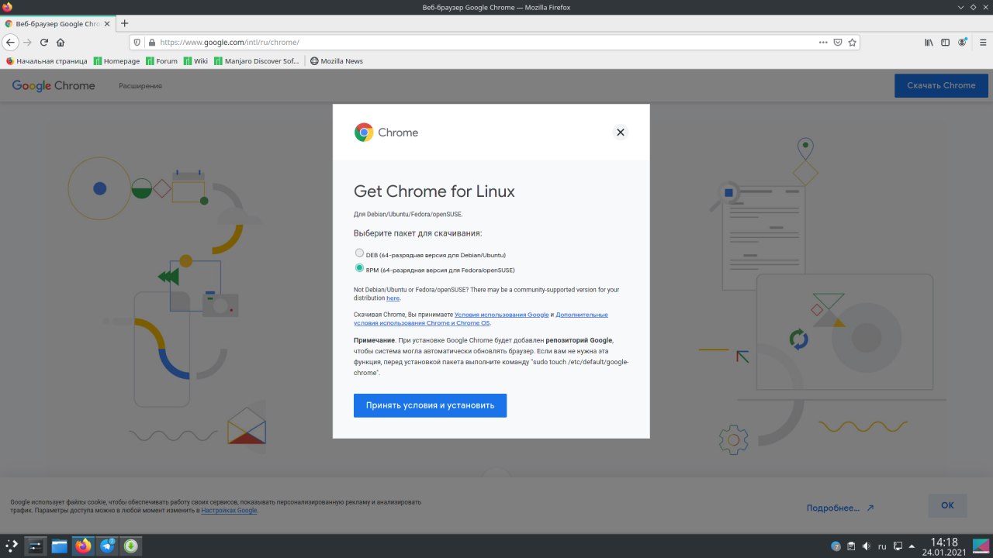
Task: Open community-supported version 'here' link
Action: click(x=393, y=298)
